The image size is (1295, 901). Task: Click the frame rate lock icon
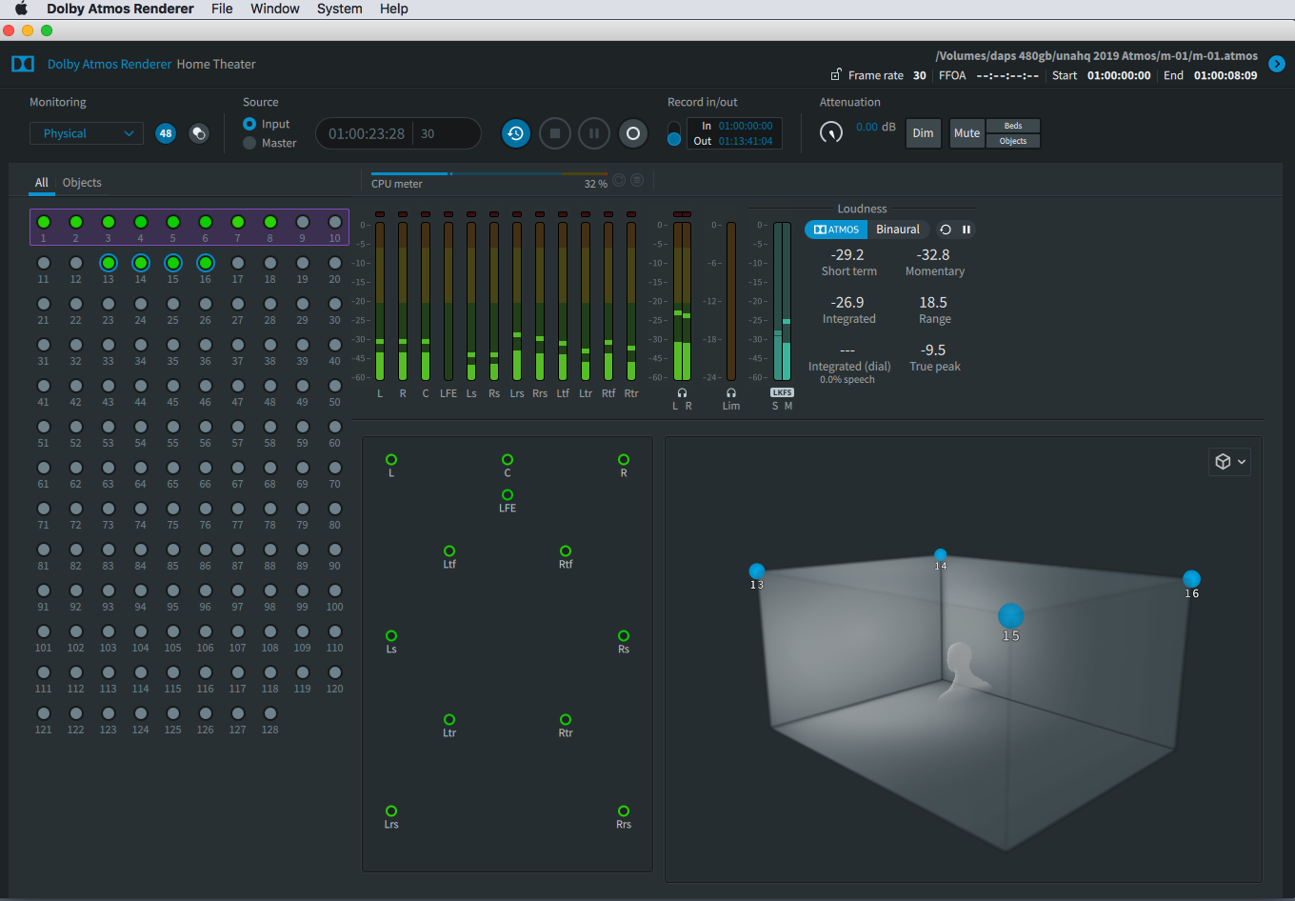pyautogui.click(x=836, y=75)
